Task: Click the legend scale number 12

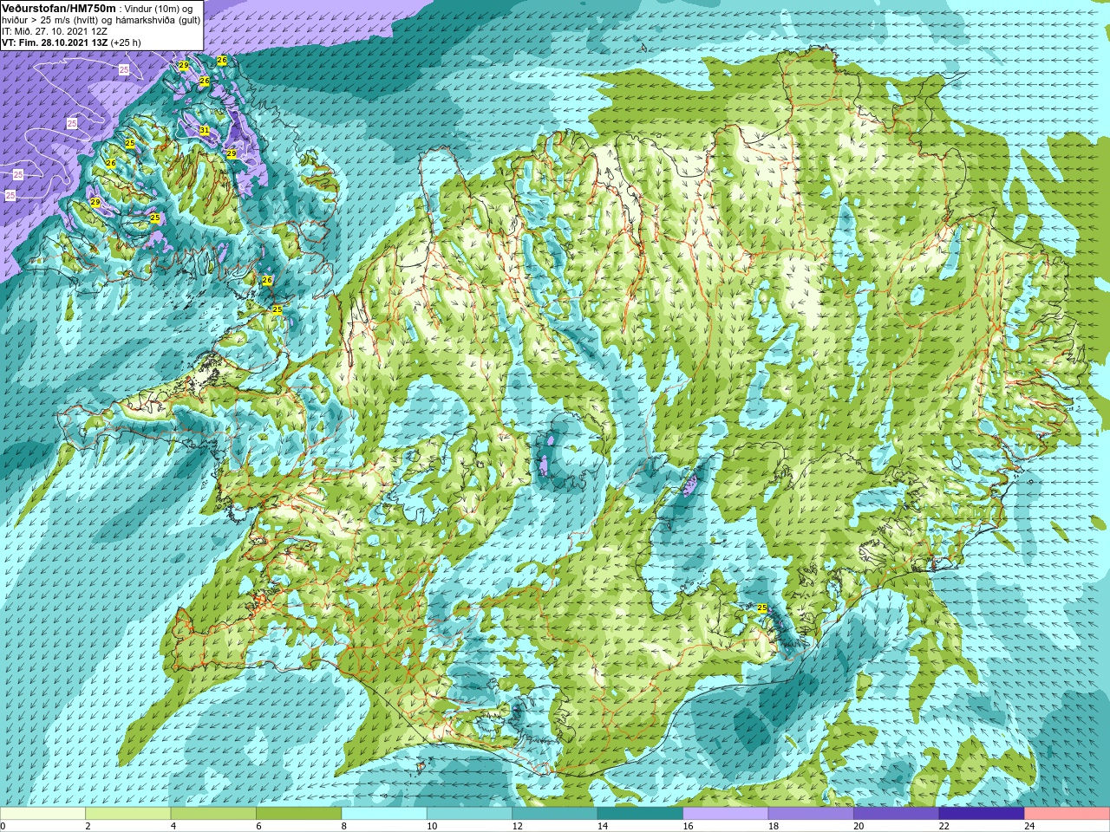Action: pos(517,826)
